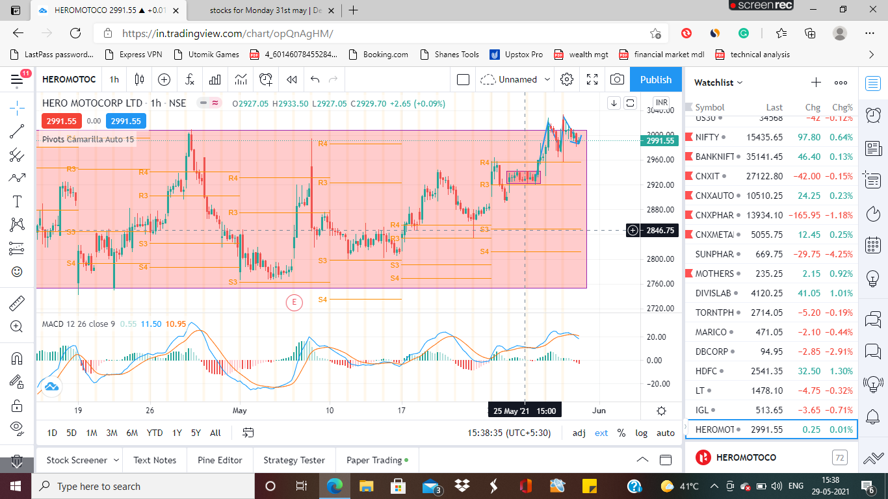Open Microsoft Edge in the taskbar
This screenshot has width=888, height=499.
[334, 486]
